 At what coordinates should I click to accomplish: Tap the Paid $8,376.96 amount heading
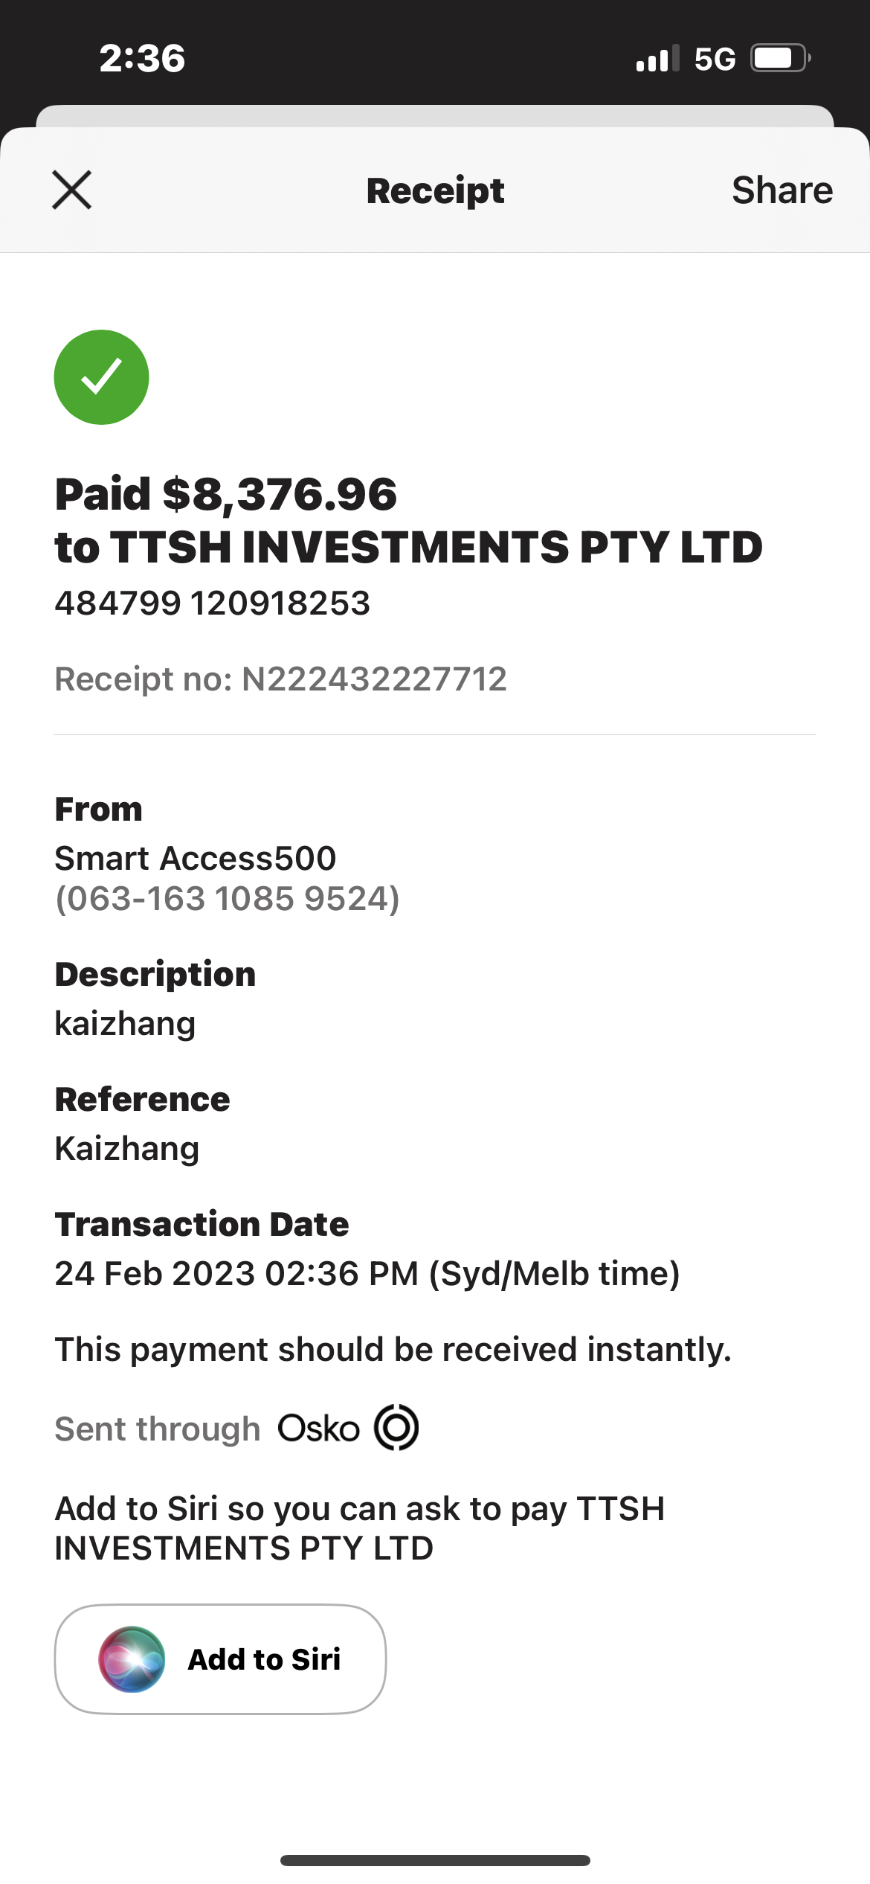click(x=226, y=495)
